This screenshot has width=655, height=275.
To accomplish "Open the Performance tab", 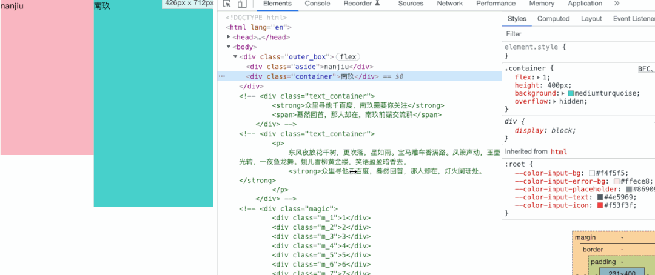I will pyautogui.click(x=496, y=4).
